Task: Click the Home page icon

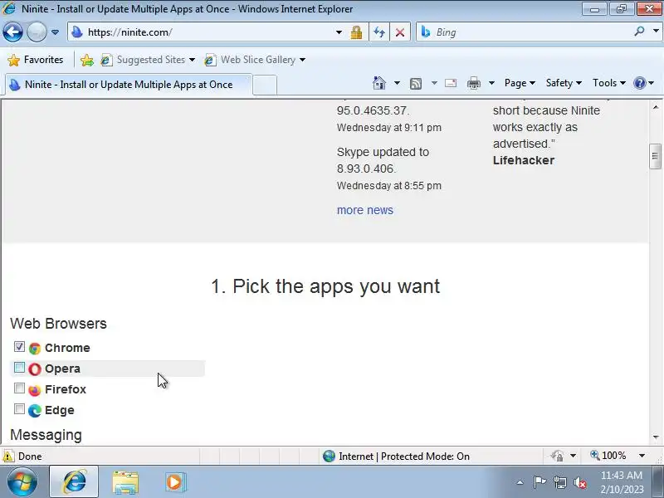Action: tap(379, 83)
